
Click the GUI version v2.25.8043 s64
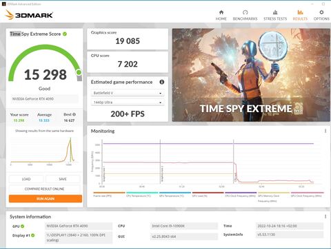point(184,237)
